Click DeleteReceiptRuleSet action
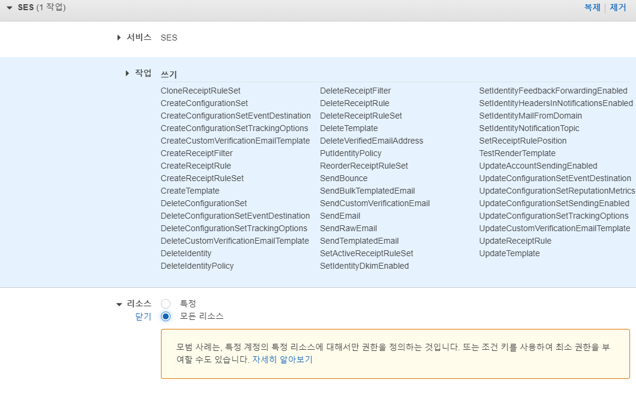Image resolution: width=636 pixels, height=398 pixels. 361,116
